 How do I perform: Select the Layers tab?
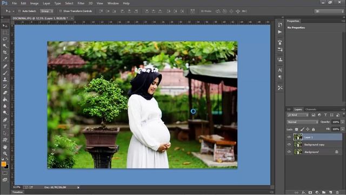click(x=298, y=109)
